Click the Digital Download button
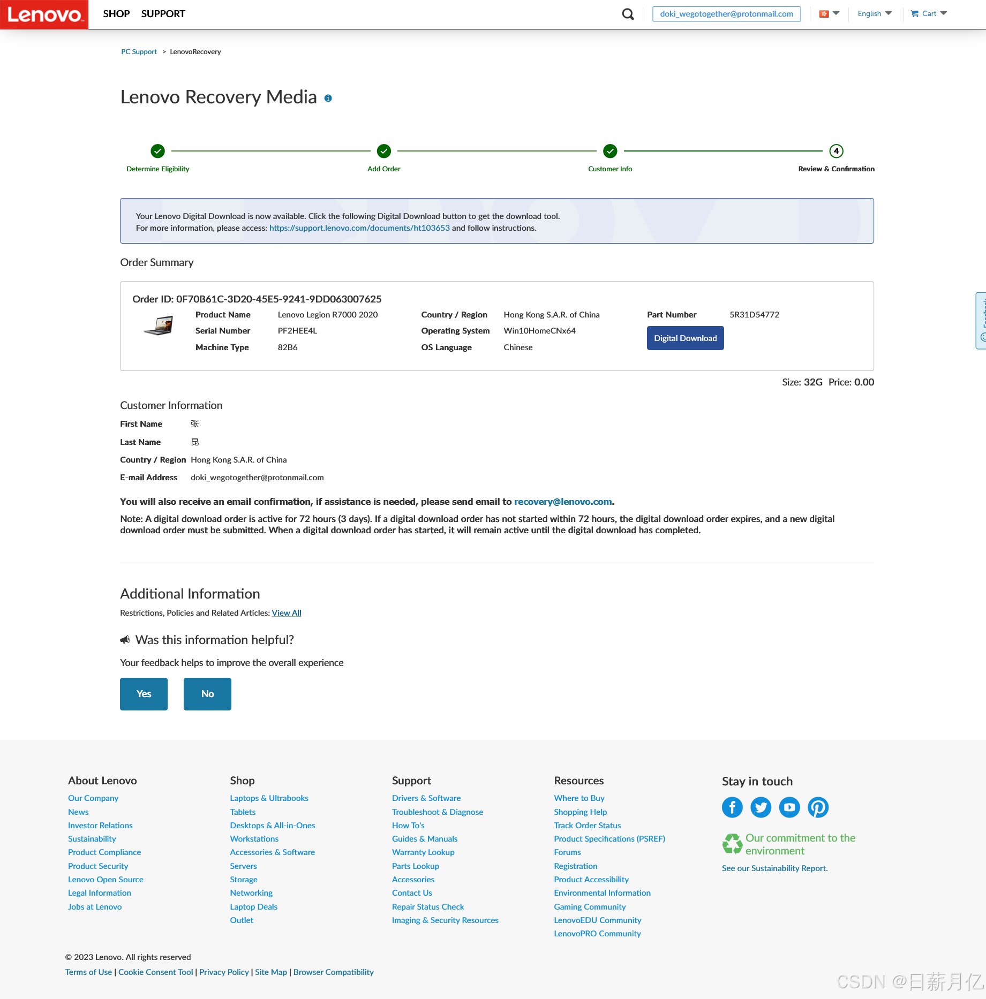Viewport: 986px width, 999px height. (x=685, y=338)
